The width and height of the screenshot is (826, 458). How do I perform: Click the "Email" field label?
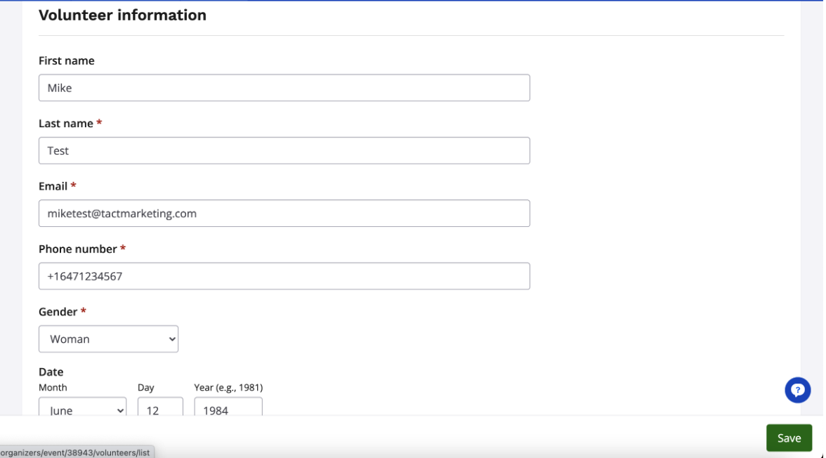point(53,186)
